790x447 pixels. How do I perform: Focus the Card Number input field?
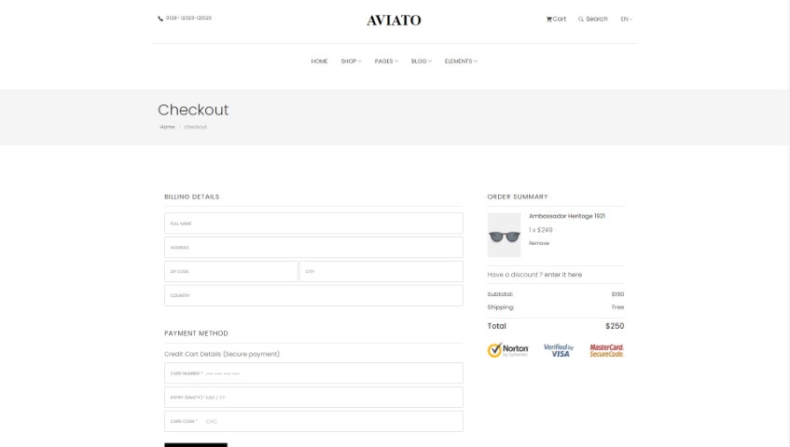[x=313, y=373]
